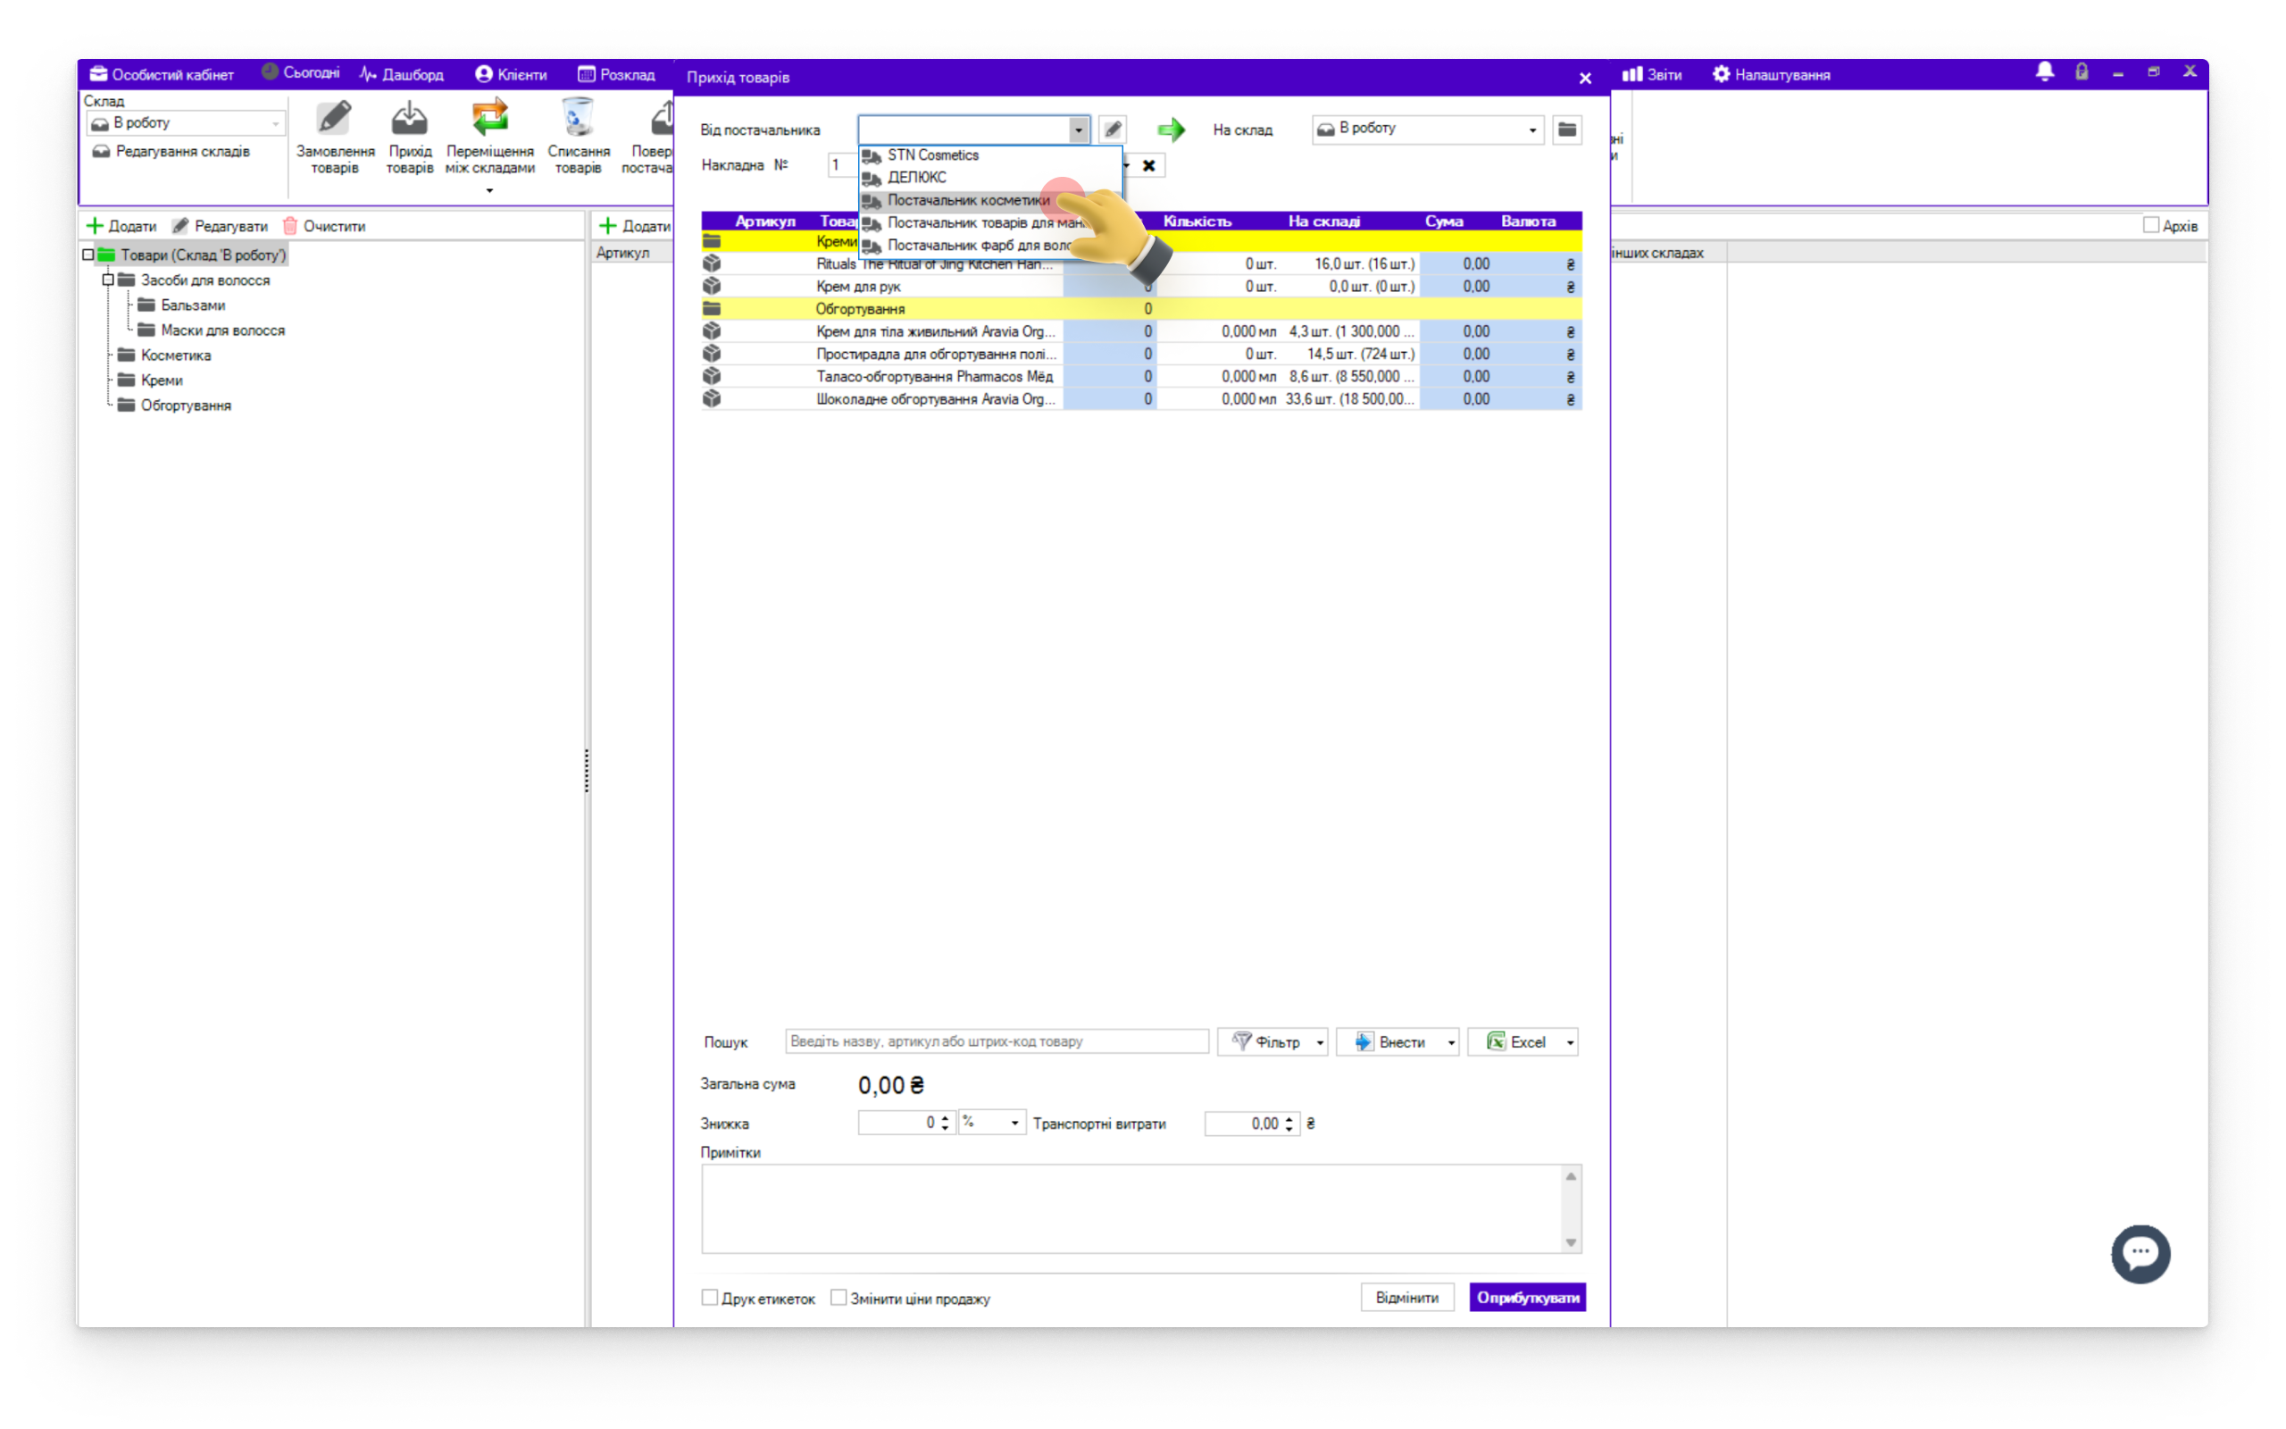
Task: Click box icon of Крем для тіла row
Action: [712, 330]
